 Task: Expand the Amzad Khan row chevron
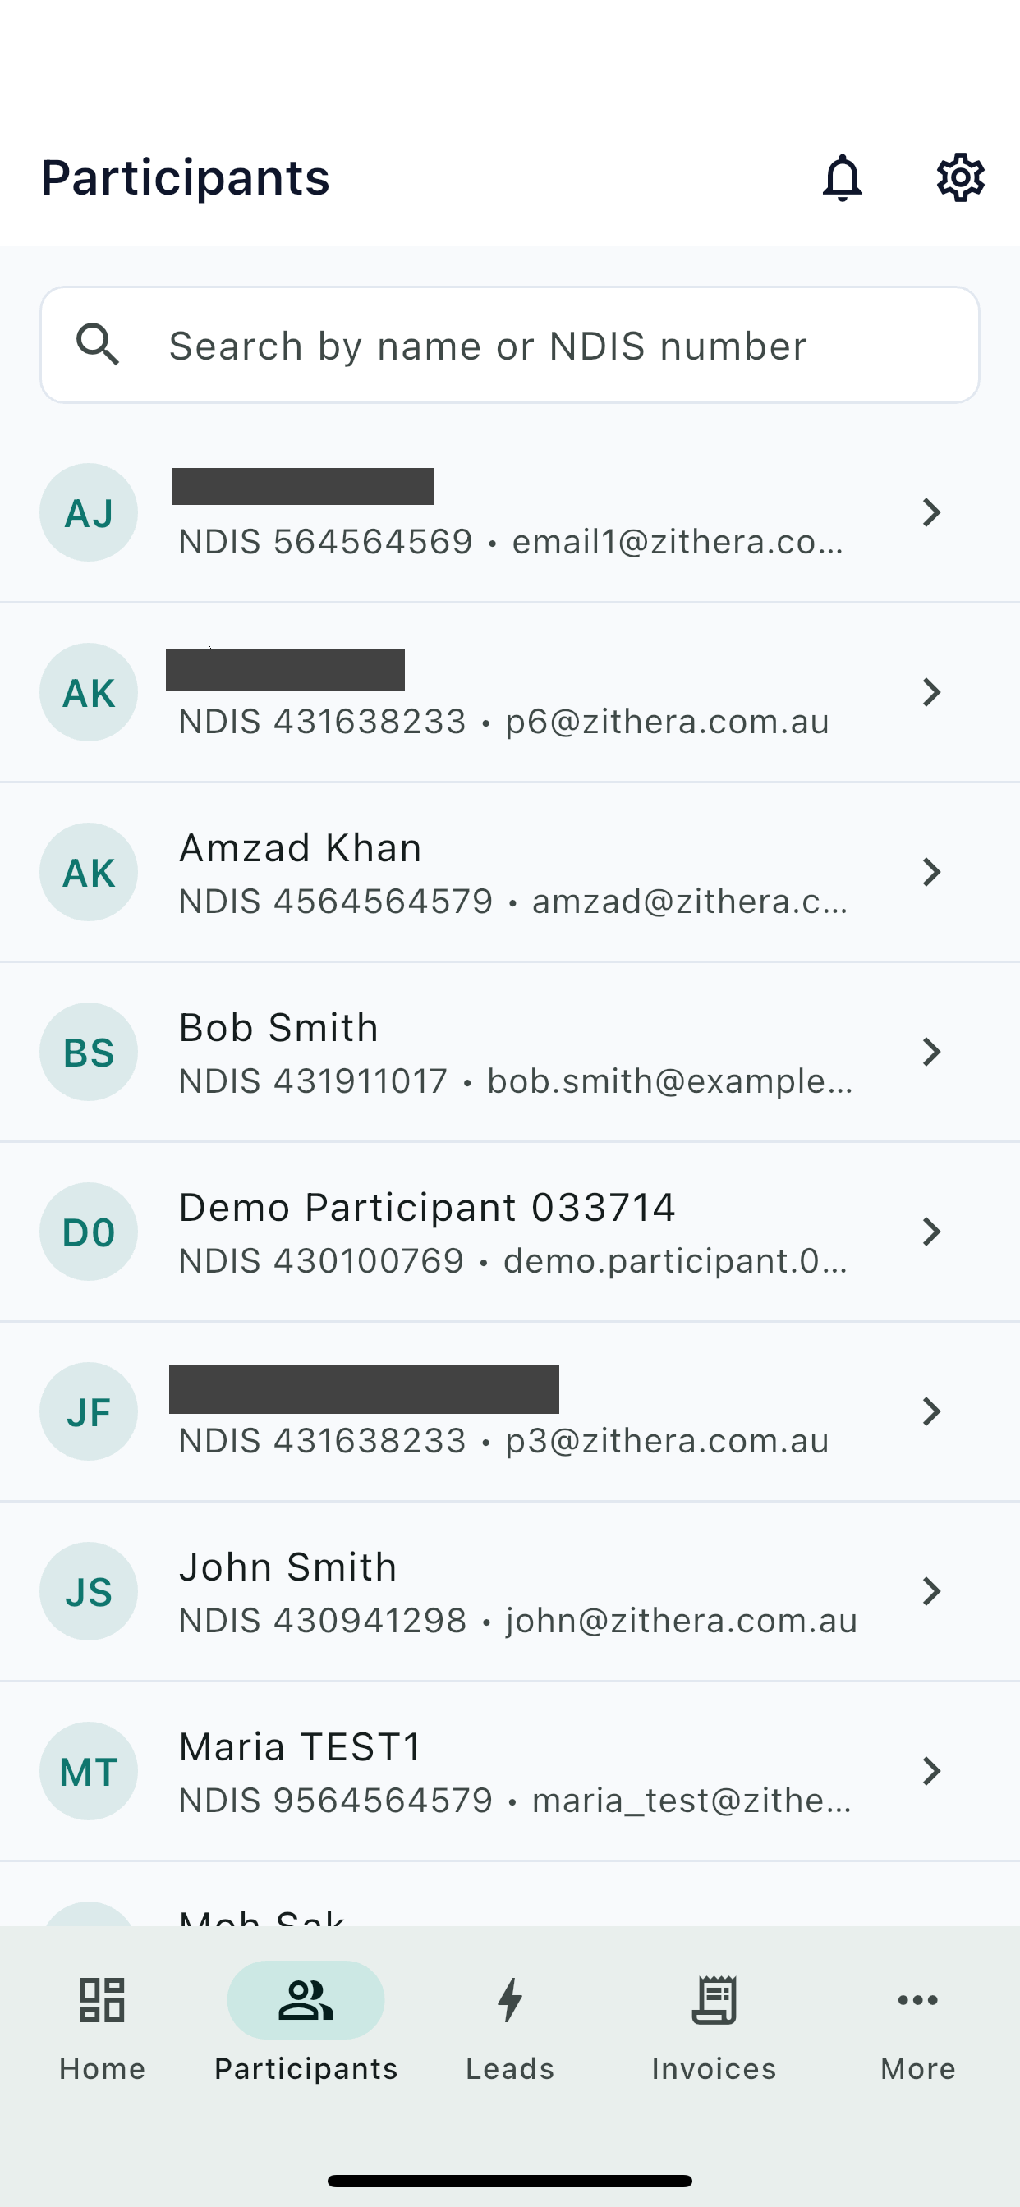(x=930, y=871)
